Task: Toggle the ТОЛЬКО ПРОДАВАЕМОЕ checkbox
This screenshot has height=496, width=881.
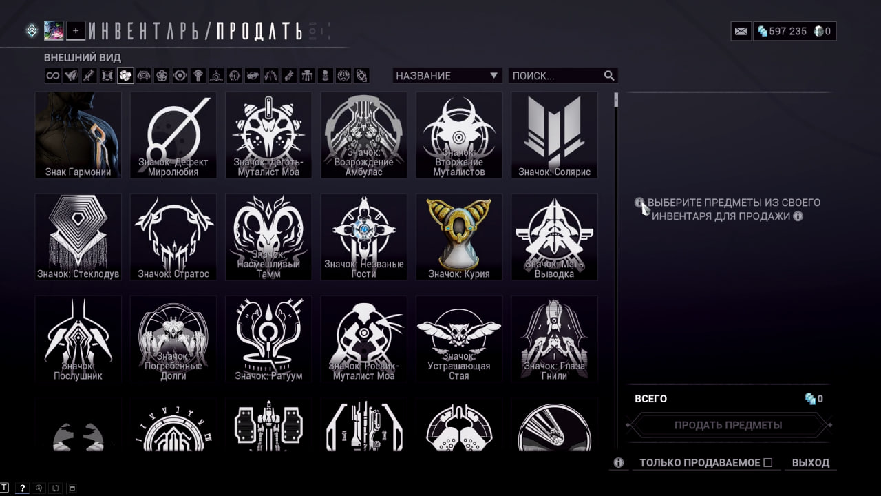Action: (x=768, y=462)
